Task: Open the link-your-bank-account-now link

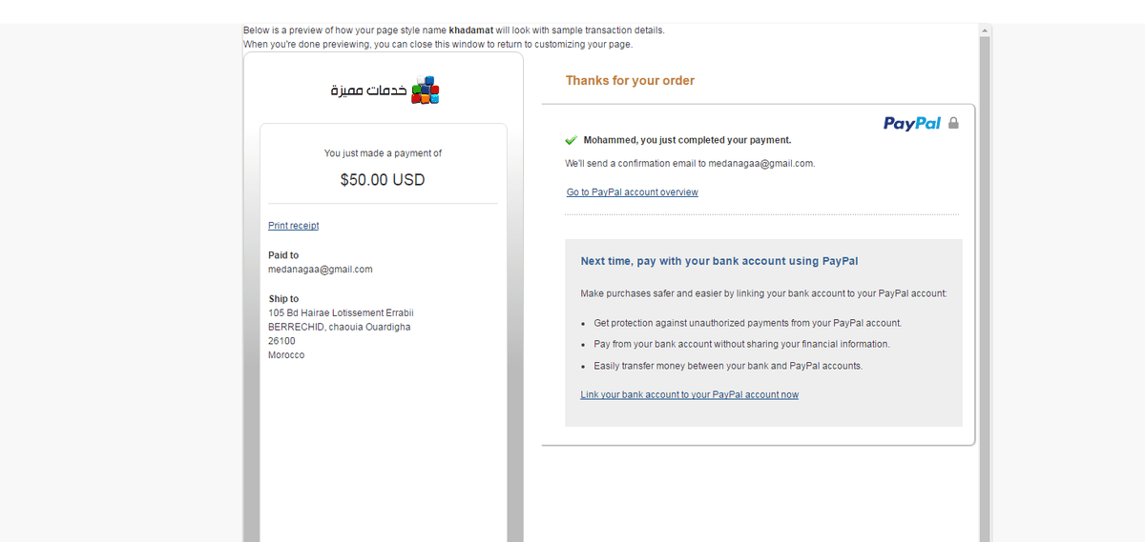Action: [689, 394]
